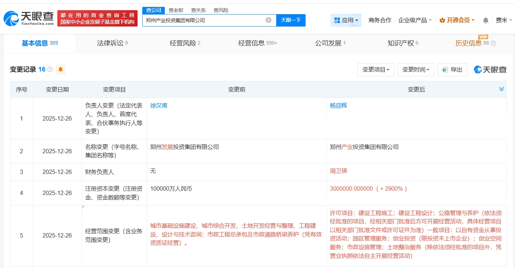
Task: Click the 开通会员 membership button
Action: point(457,20)
